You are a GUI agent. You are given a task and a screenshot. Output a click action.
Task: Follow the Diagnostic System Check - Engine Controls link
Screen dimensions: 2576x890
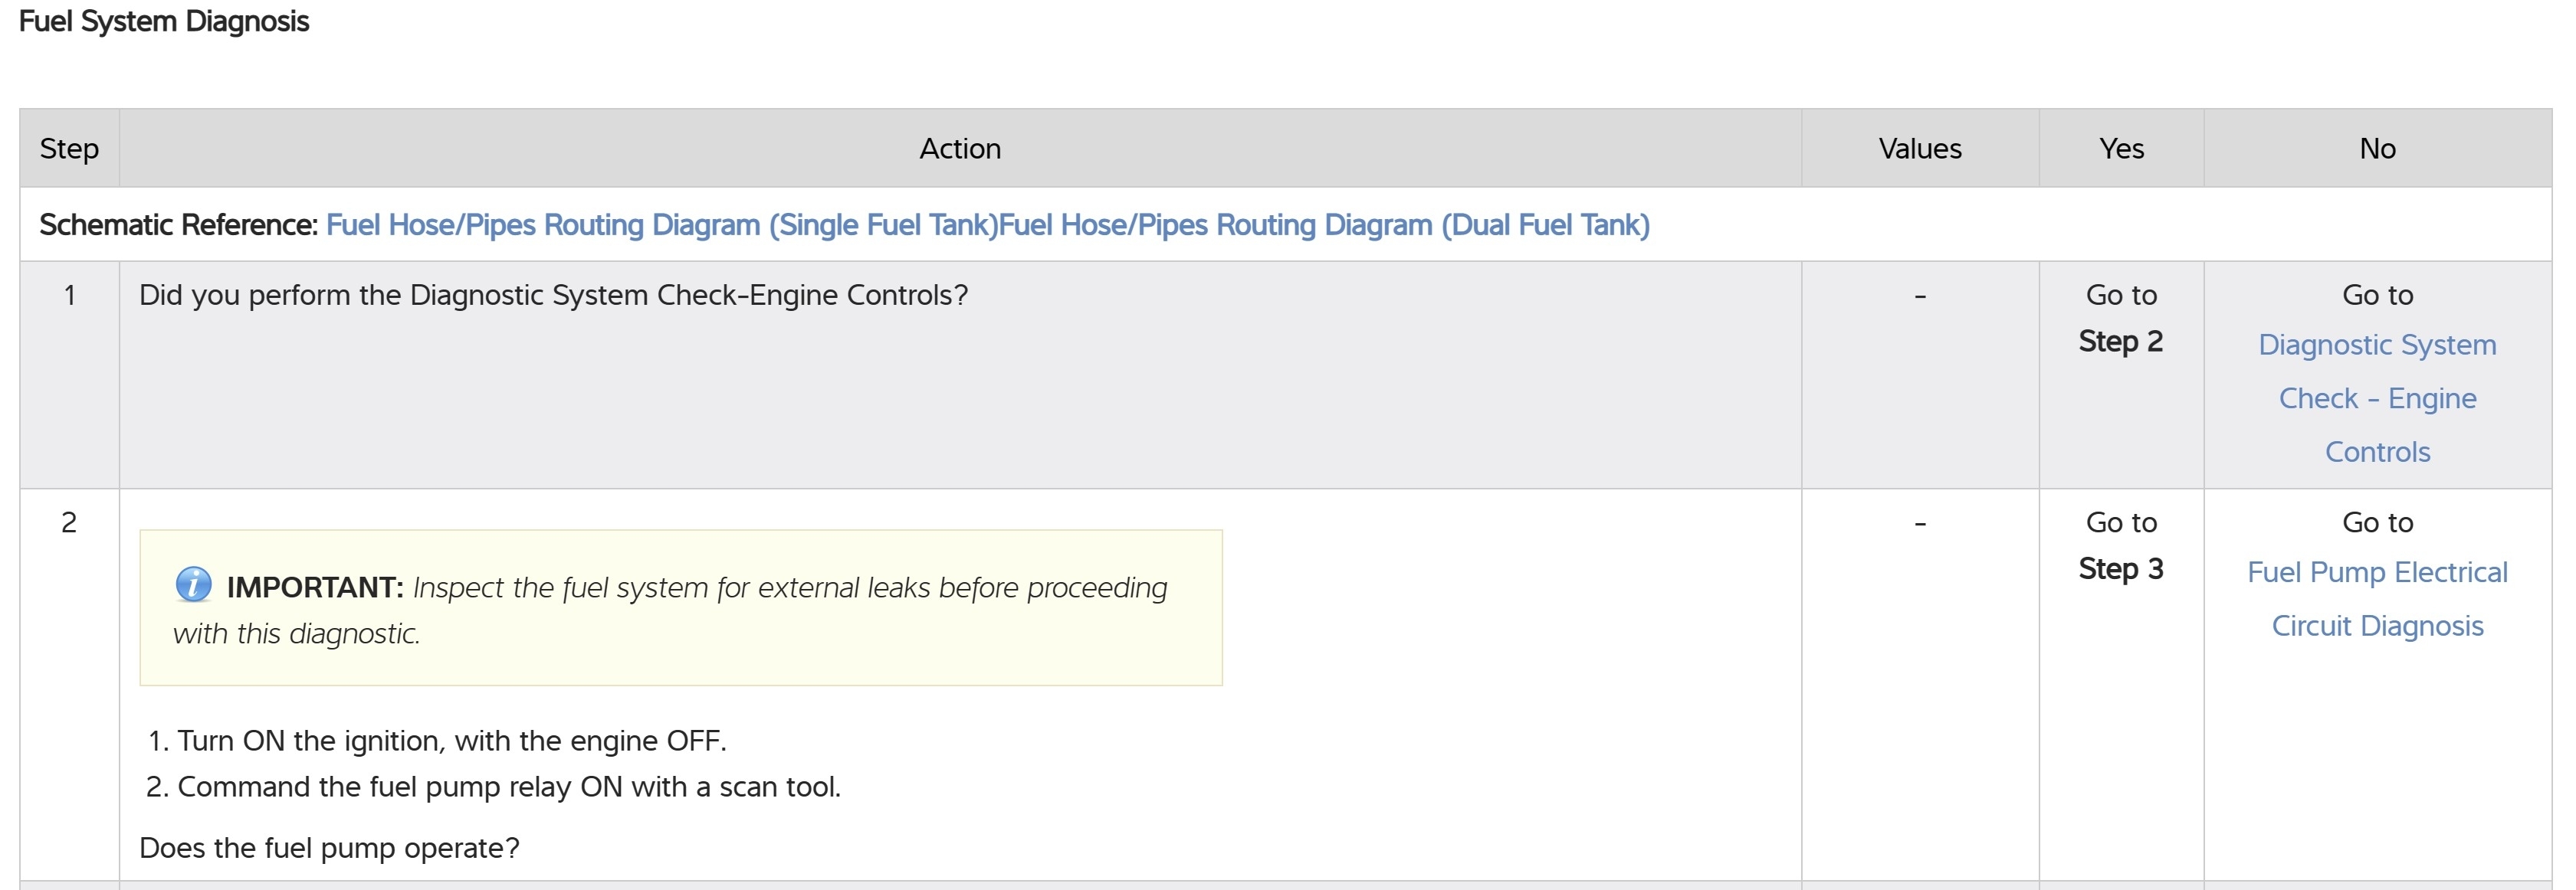tap(2377, 398)
